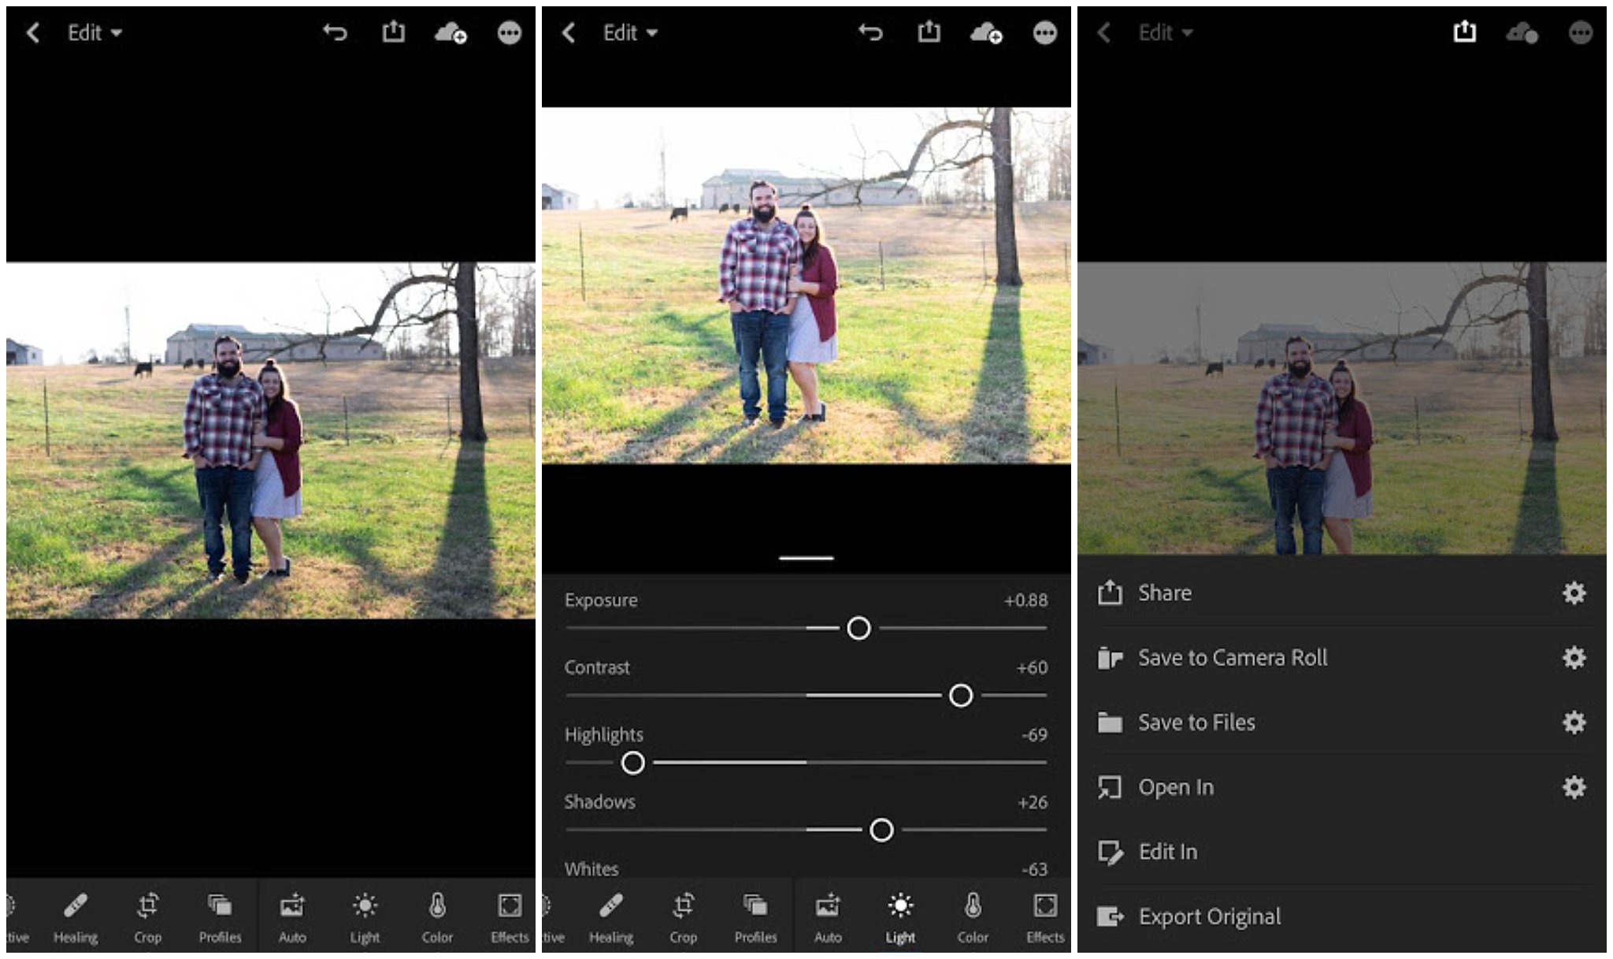Tap Contrast slider handle
This screenshot has width=1613, height=959.
click(x=961, y=695)
